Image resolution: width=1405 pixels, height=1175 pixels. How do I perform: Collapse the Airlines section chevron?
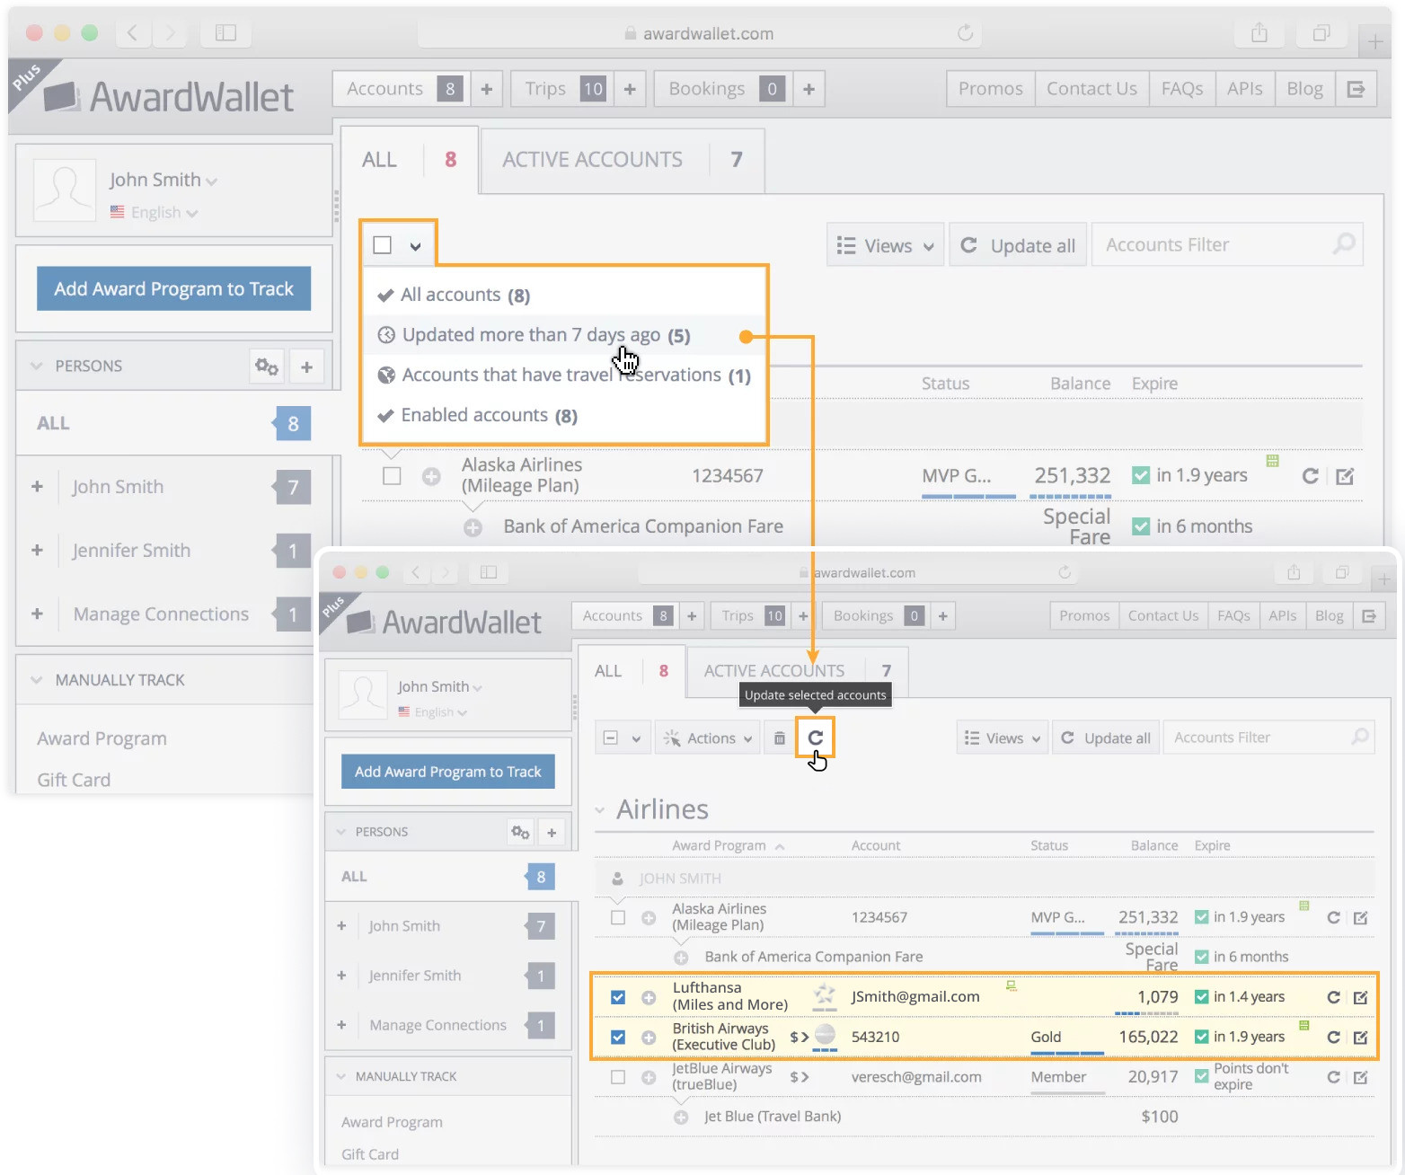[x=600, y=810]
